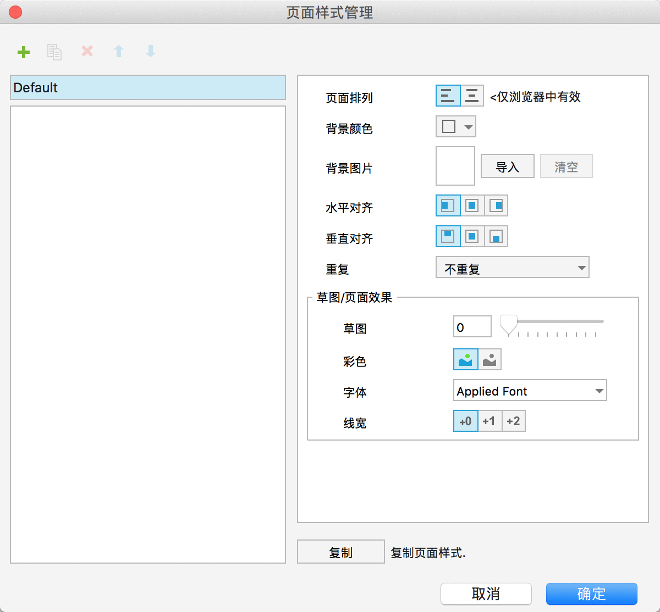Image resolution: width=660 pixels, height=612 pixels.
Task: Select the full color mode icon
Action: [x=465, y=360]
